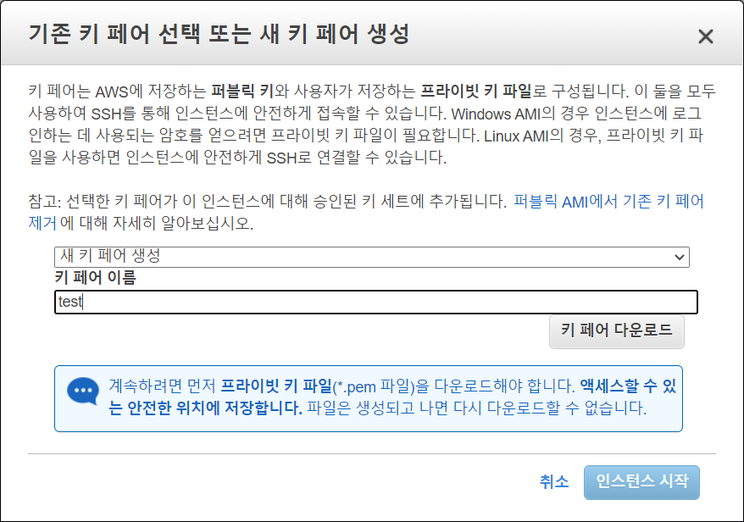Open the 퍼블릭 AMI에서 기존 키 페어 link
This screenshot has width=744, height=522.
(x=608, y=202)
